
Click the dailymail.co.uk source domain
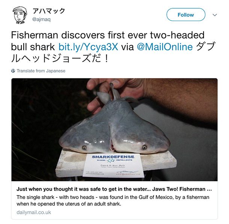[34, 212]
